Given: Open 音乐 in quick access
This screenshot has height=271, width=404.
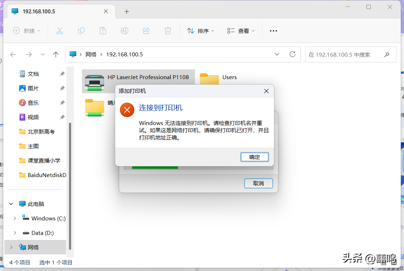Looking at the screenshot, I should [33, 103].
